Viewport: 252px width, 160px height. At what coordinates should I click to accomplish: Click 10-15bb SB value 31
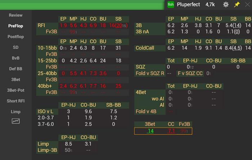click(x=118, y=48)
